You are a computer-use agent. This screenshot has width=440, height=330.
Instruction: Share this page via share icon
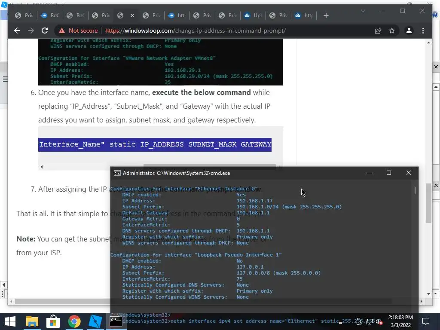(x=378, y=31)
